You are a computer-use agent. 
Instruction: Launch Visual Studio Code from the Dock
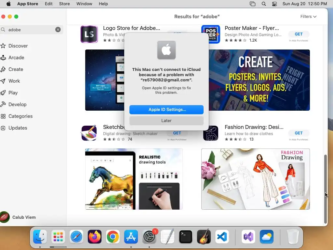click(222, 237)
